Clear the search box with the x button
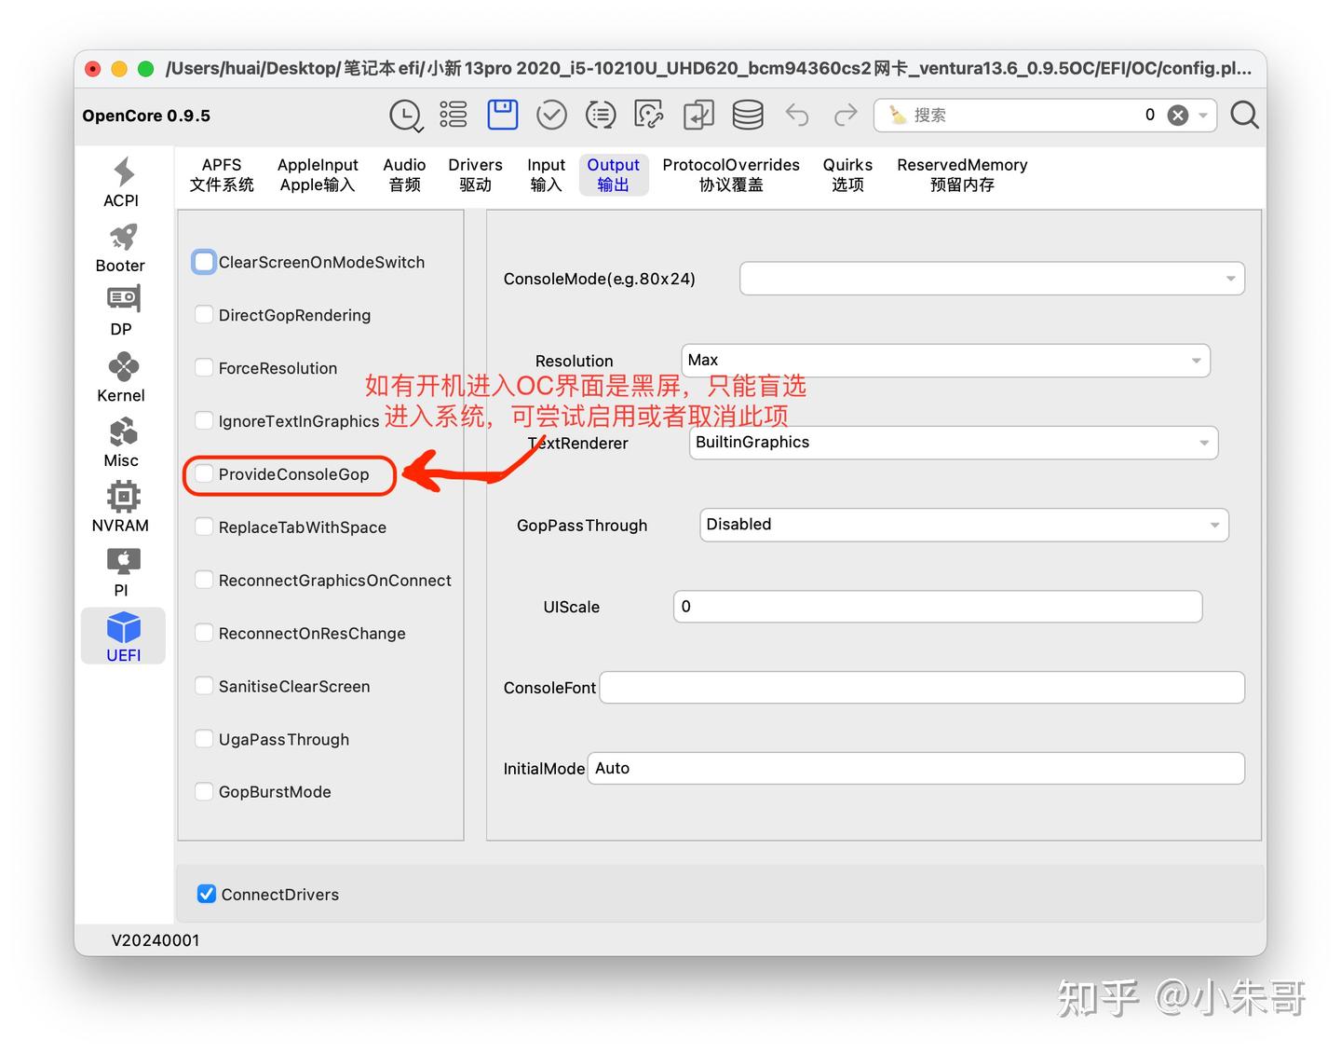Image resolution: width=1341 pixels, height=1054 pixels. point(1177,115)
